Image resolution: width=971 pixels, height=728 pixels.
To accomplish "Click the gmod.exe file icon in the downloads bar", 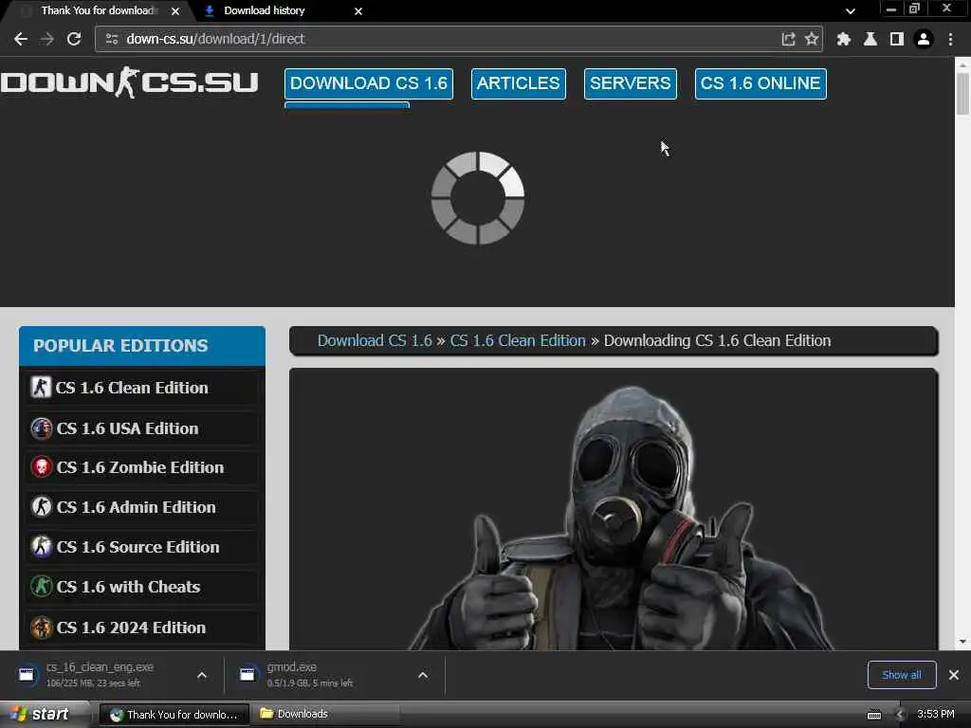I will coord(247,675).
